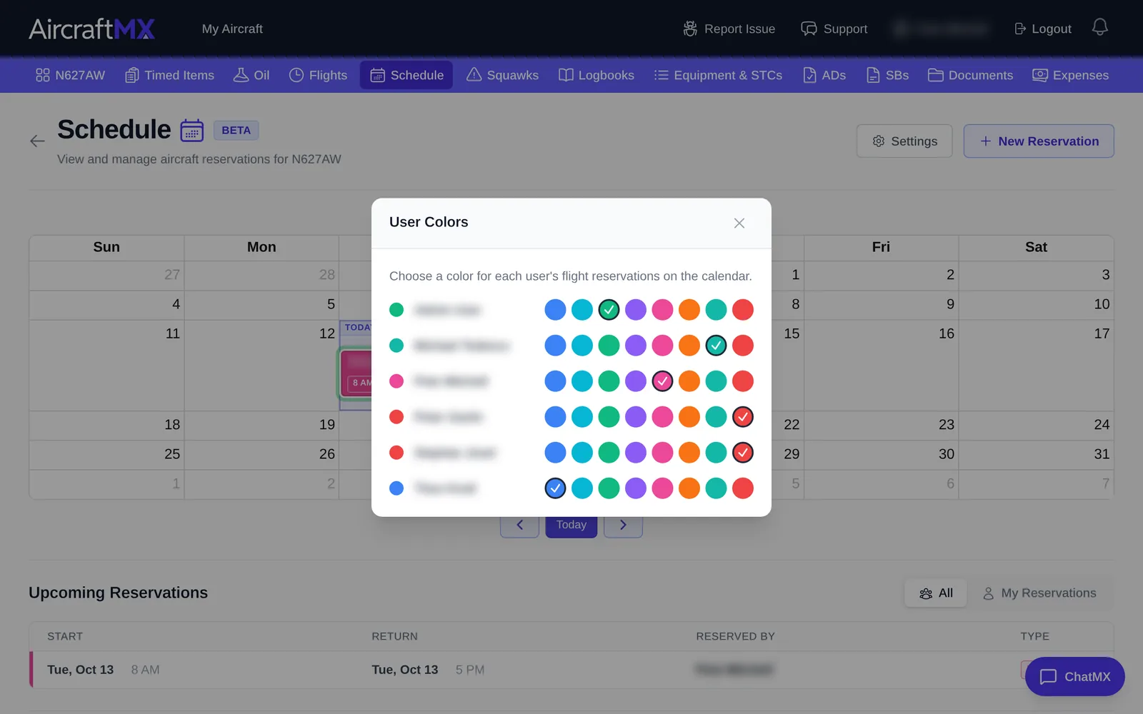
Task: Close the User Colors dialog
Action: click(739, 223)
